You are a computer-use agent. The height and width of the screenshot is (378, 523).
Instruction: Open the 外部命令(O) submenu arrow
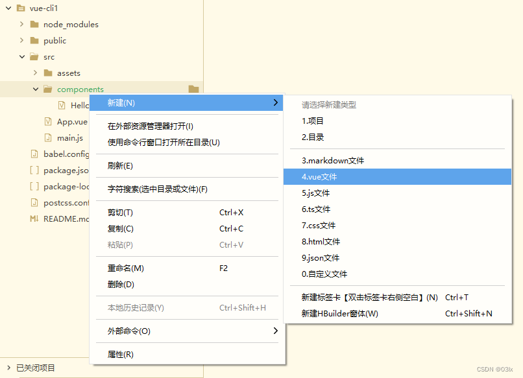(275, 331)
